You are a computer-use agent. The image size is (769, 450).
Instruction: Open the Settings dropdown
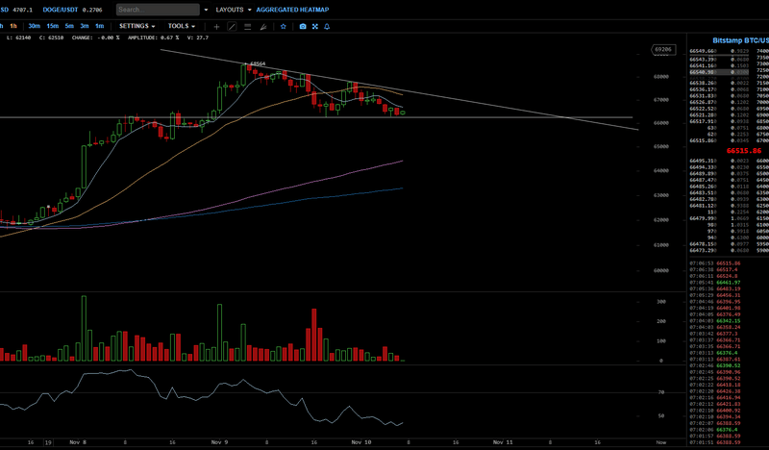pos(136,26)
